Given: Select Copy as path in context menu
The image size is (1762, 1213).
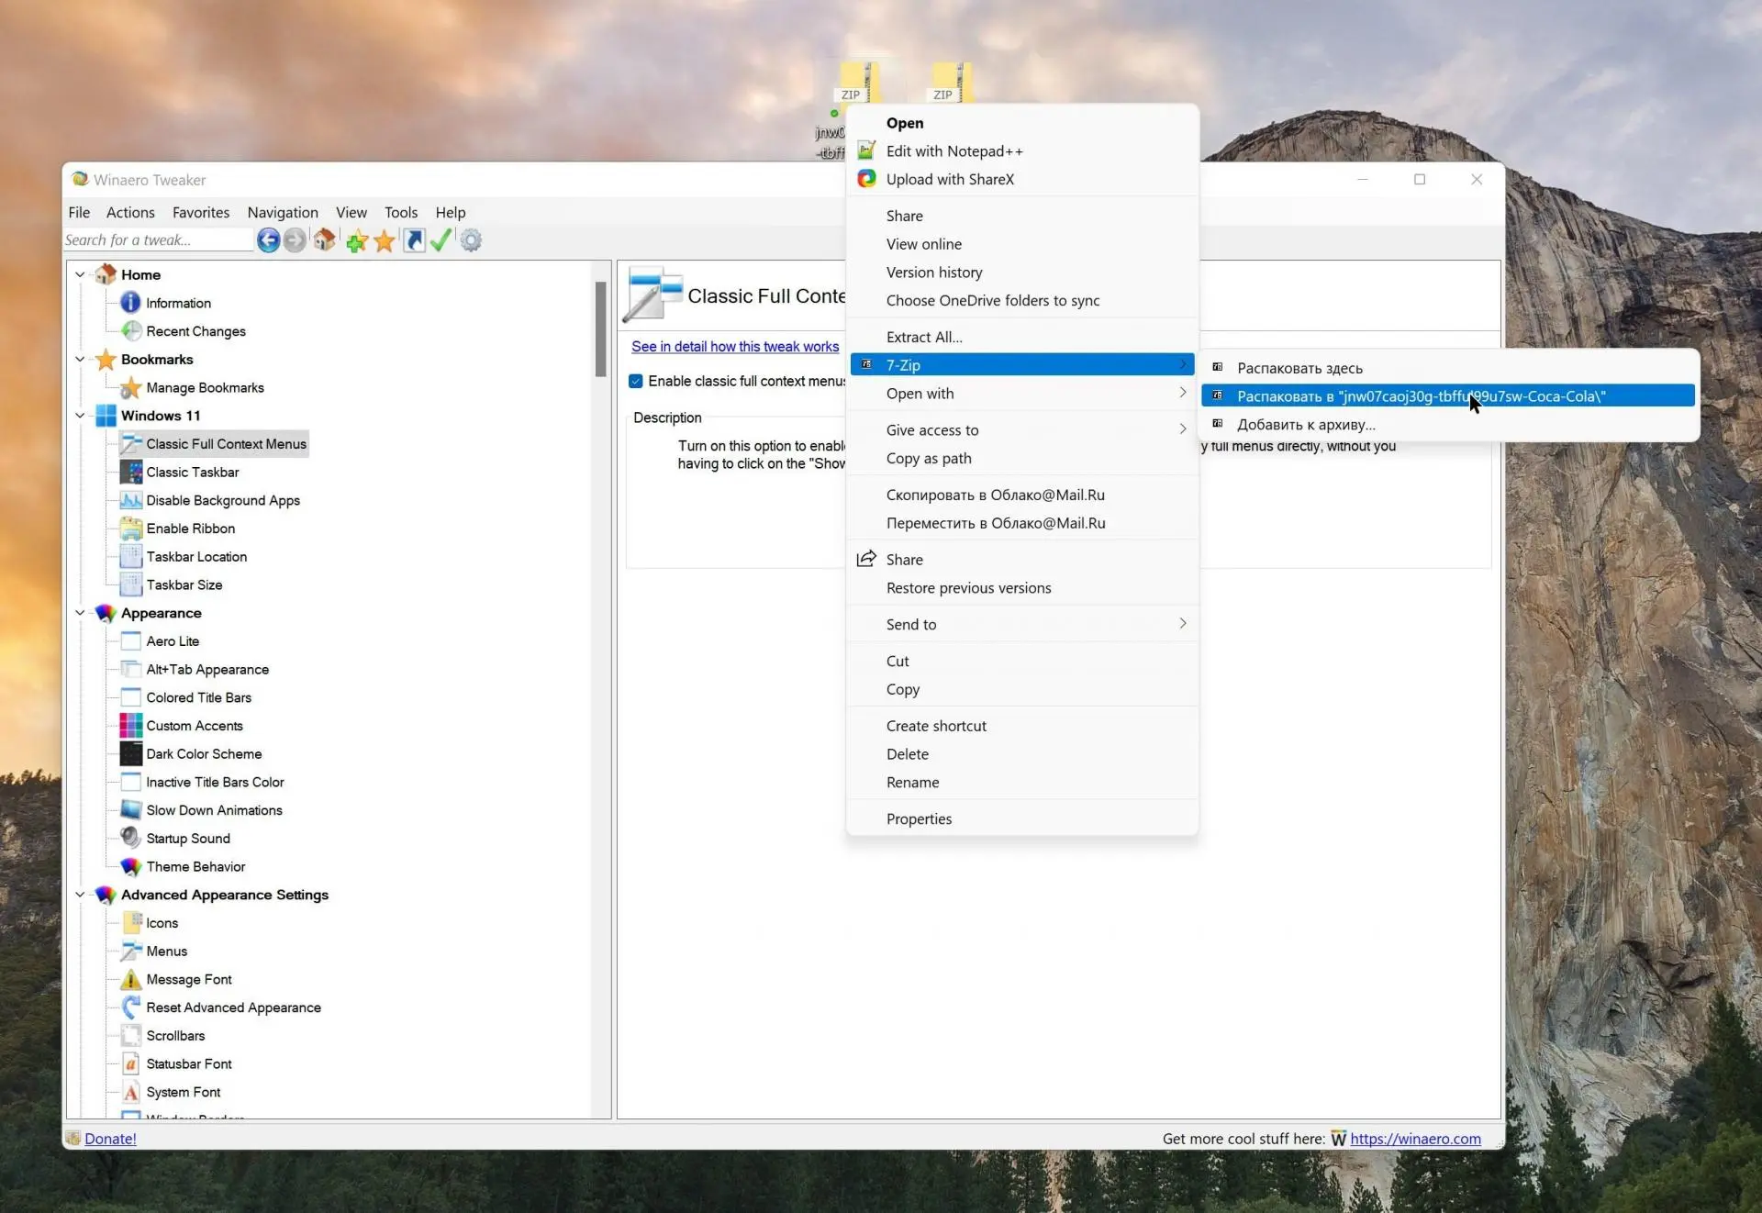Looking at the screenshot, I should (x=1022, y=458).
